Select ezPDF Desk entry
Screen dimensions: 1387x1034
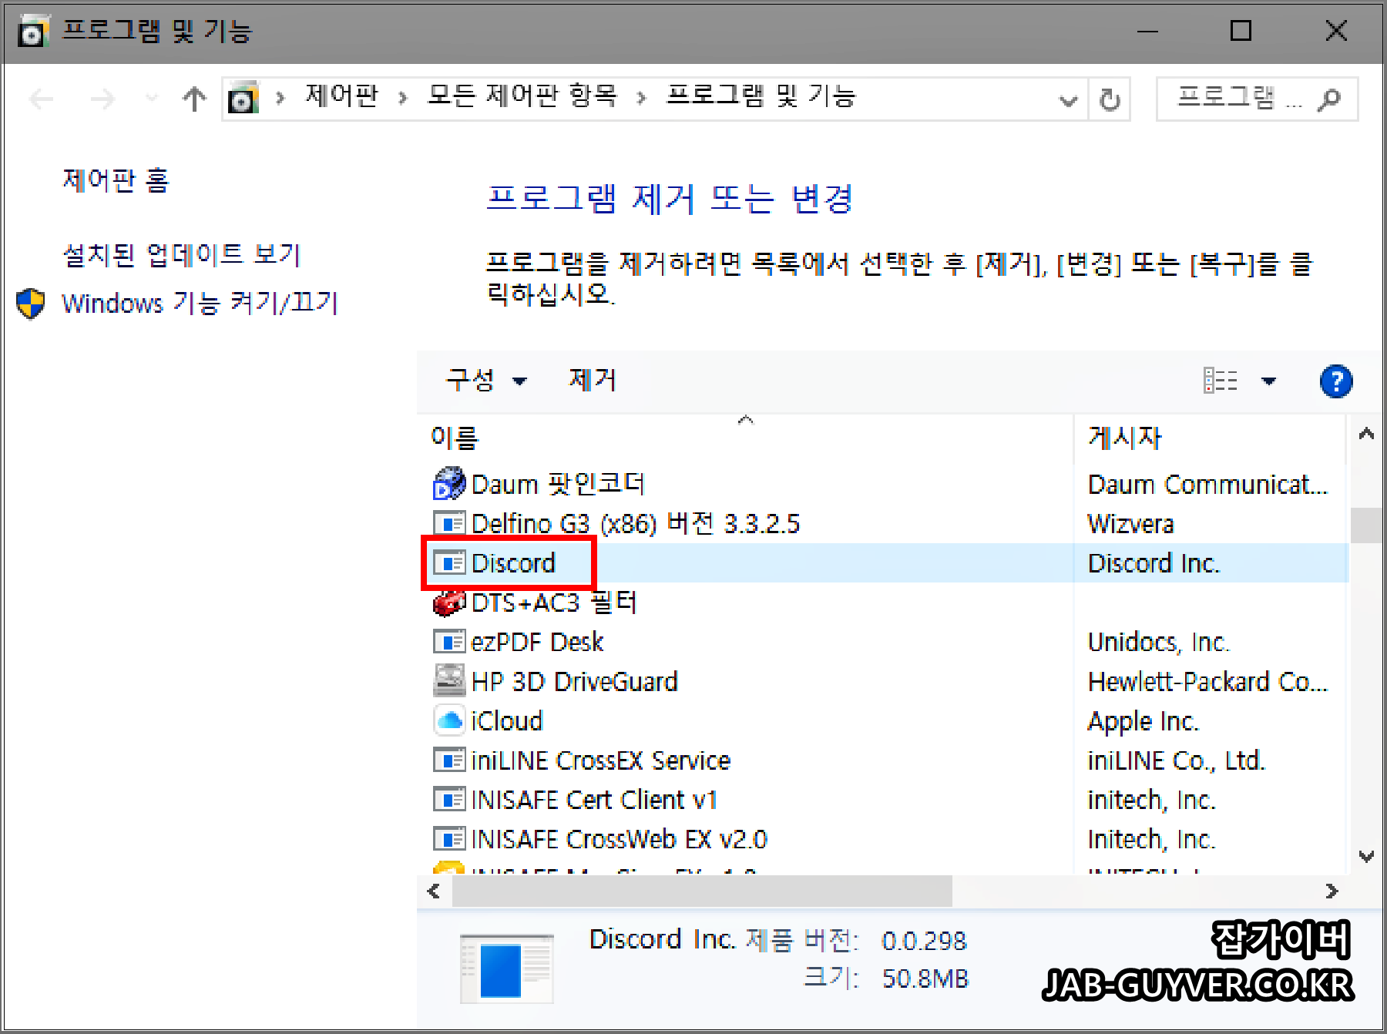[x=537, y=642]
